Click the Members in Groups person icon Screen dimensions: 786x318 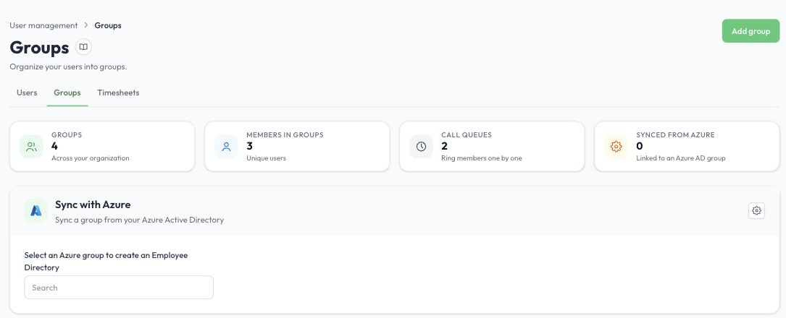(226, 147)
